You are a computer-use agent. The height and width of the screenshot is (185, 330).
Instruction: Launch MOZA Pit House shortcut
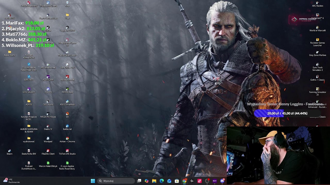[48, 115]
